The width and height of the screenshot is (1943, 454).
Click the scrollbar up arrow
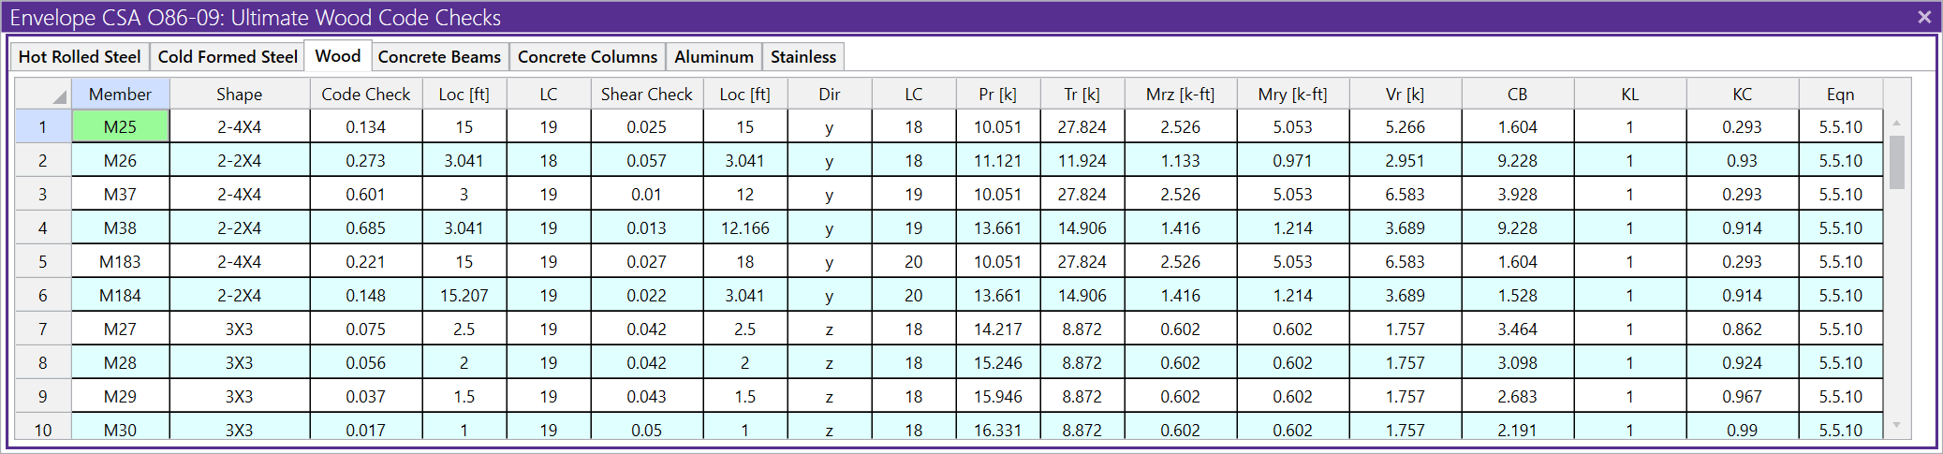pos(1896,123)
